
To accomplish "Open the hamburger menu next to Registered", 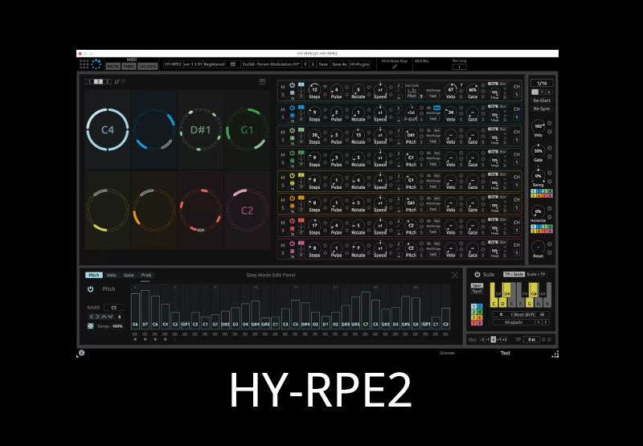I will 233,64.
